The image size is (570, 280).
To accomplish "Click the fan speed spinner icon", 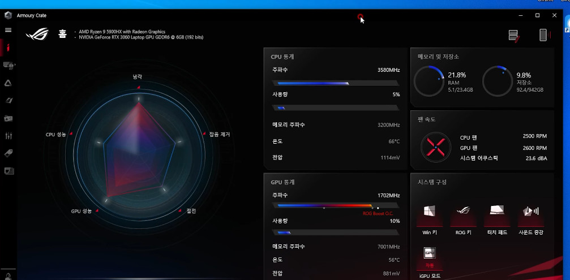I will 435,148.
